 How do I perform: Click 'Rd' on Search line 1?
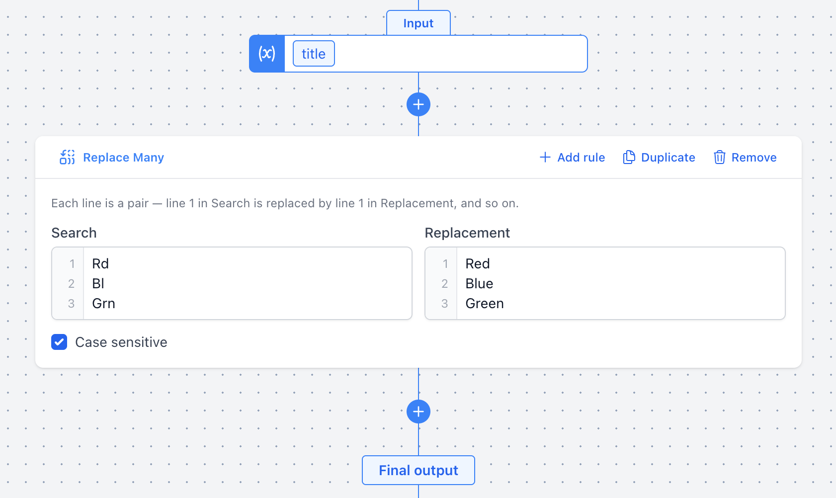point(100,263)
